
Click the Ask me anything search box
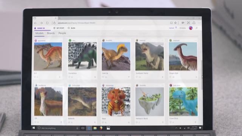pos(57,128)
